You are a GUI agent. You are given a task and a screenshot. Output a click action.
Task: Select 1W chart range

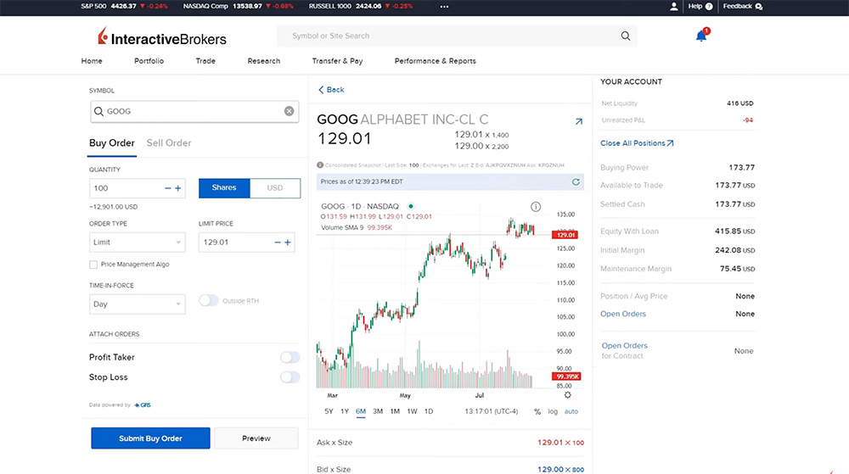point(412,411)
